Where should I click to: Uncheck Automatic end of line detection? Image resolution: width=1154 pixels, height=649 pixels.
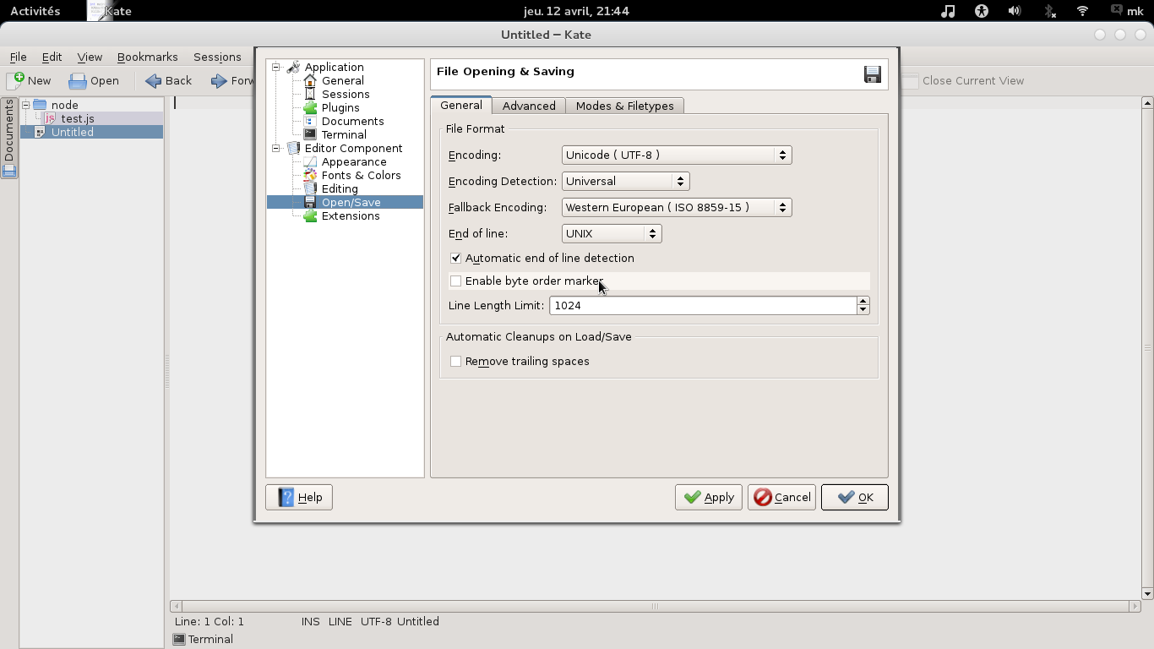pos(456,258)
